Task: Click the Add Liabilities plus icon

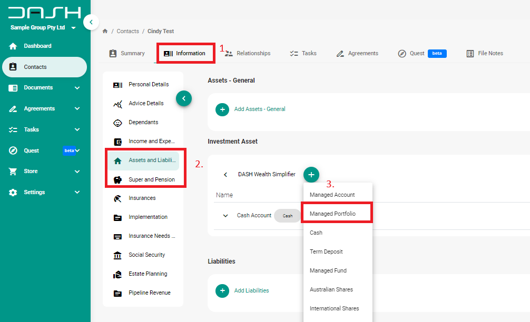Action: pos(222,290)
